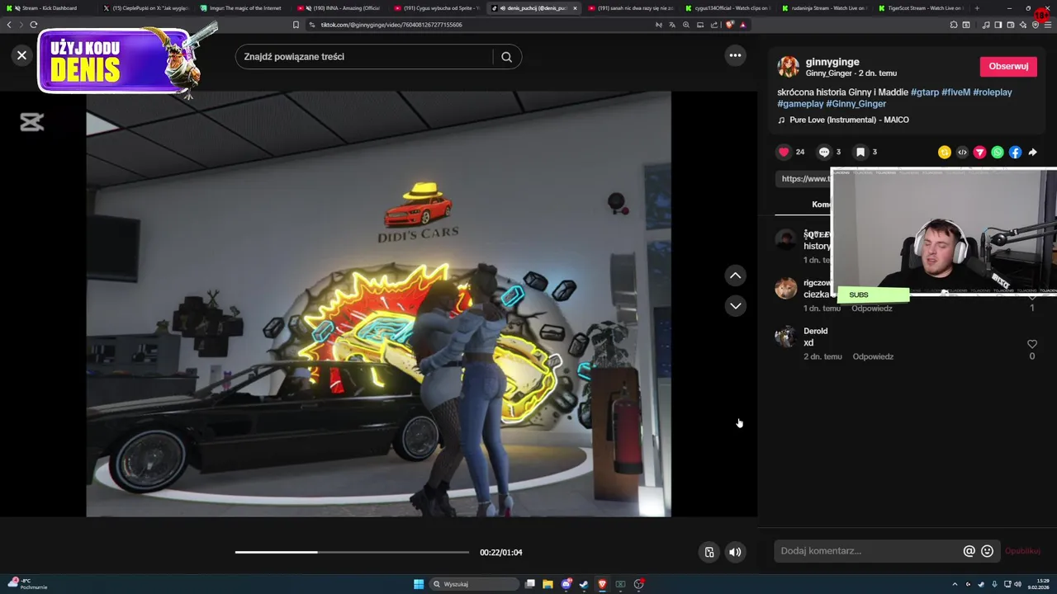Go to previous video with up chevron
Viewport: 1057px width, 594px height.
tap(735, 276)
